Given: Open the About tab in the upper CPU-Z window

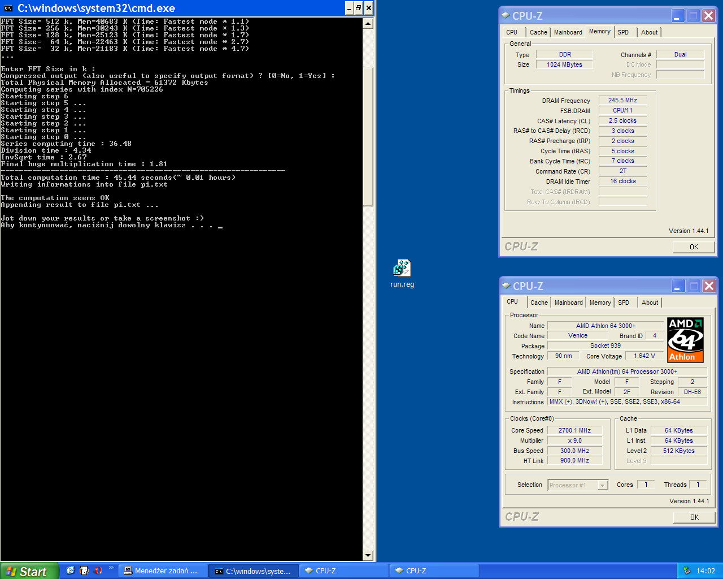Looking at the screenshot, I should coord(649,32).
